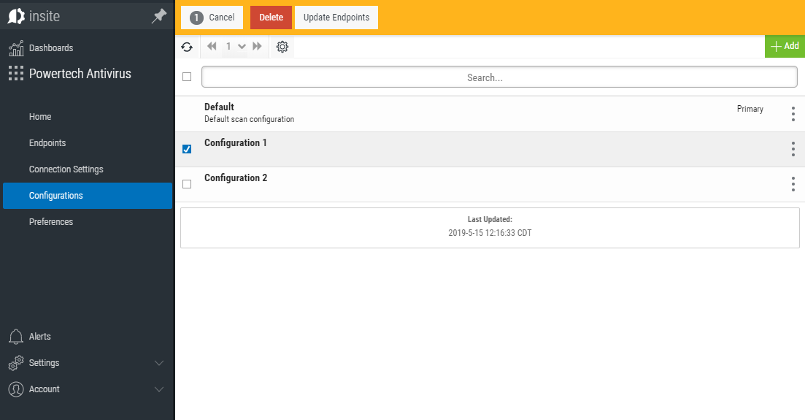Image resolution: width=805 pixels, height=420 pixels.
Task: Open actions menu for Configuration 1
Action: coord(793,149)
